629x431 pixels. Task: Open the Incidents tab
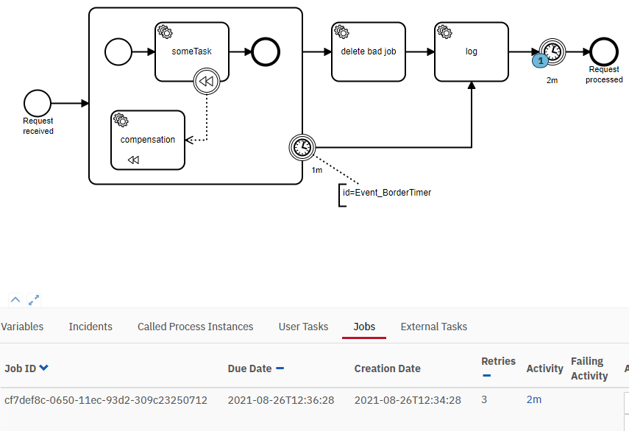90,327
